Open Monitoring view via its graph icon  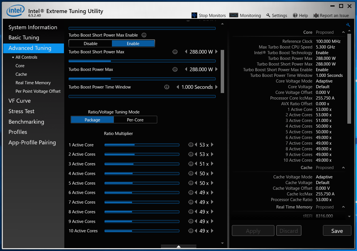pos(234,15)
